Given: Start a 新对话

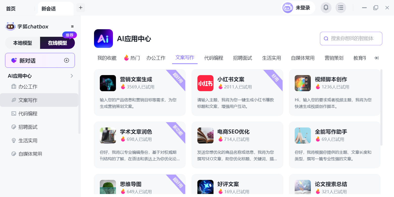Looking at the screenshot, I should tap(40, 60).
